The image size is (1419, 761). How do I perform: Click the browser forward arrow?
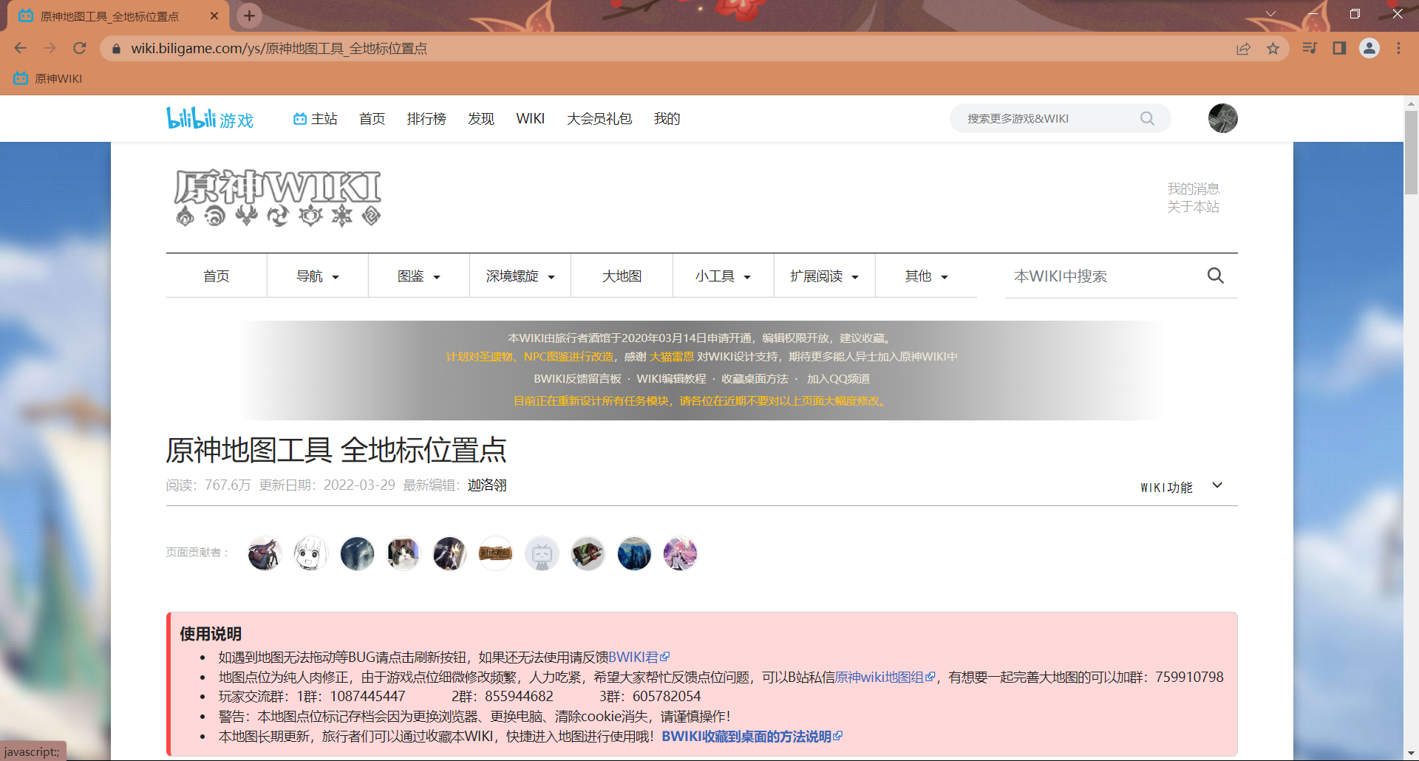(x=50, y=48)
